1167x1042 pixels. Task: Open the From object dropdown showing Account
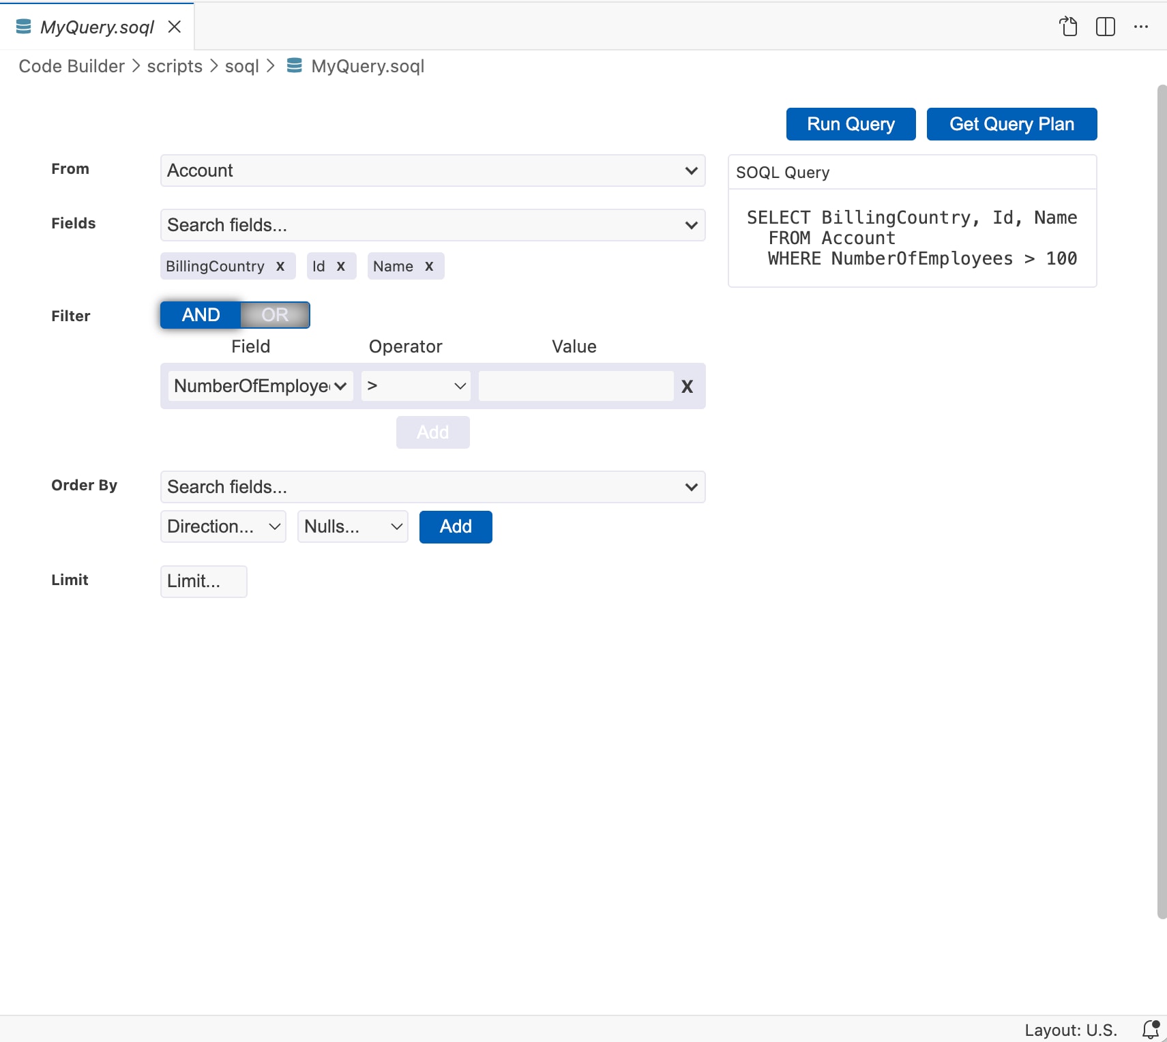[x=432, y=170]
